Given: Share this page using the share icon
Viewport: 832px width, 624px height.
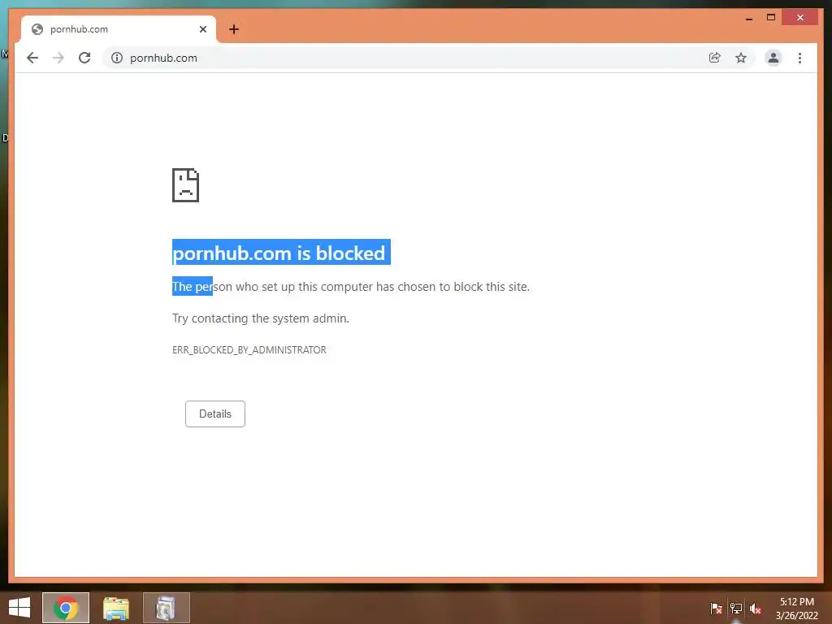Looking at the screenshot, I should click(715, 58).
